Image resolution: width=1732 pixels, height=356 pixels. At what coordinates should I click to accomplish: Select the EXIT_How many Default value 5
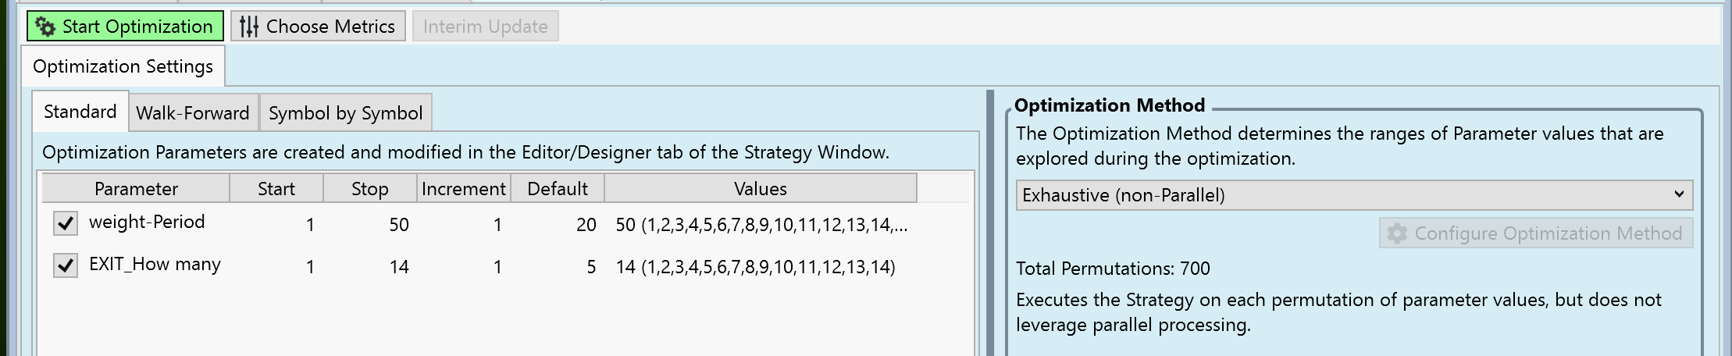coord(591,267)
